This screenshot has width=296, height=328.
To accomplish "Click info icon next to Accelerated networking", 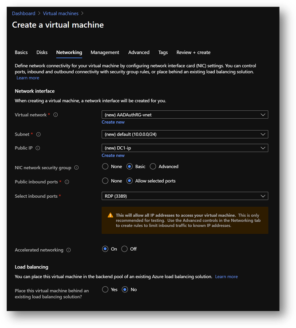I will coord(68,250).
